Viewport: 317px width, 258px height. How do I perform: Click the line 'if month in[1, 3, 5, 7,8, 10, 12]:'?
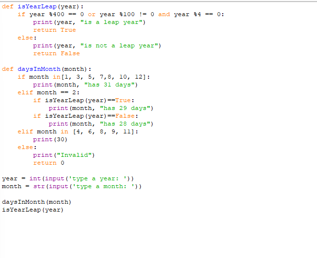[84, 77]
